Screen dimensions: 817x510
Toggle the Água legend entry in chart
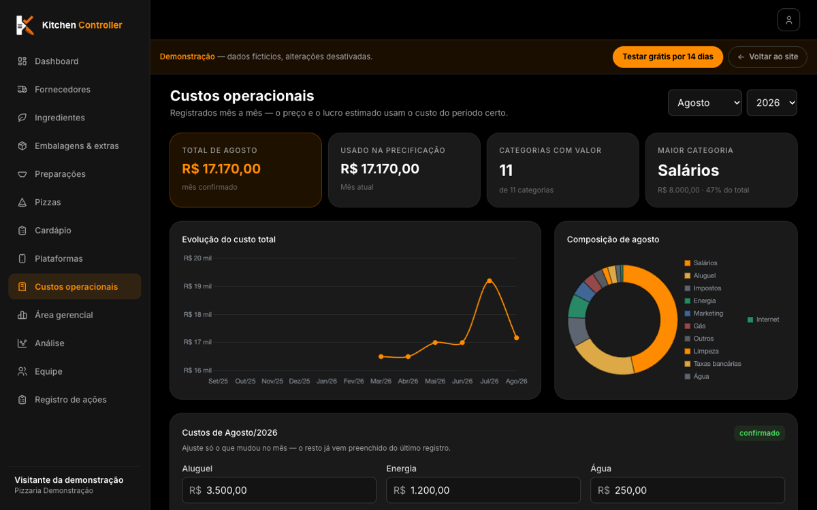[x=697, y=376]
